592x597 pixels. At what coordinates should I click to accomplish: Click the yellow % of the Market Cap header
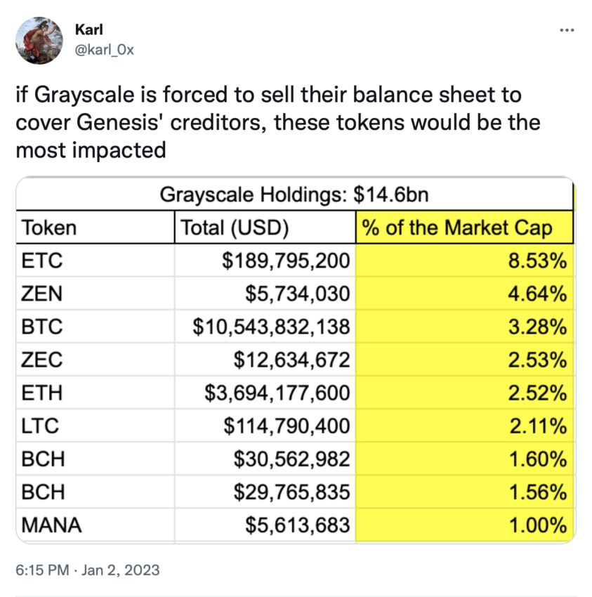pyautogui.click(x=464, y=228)
